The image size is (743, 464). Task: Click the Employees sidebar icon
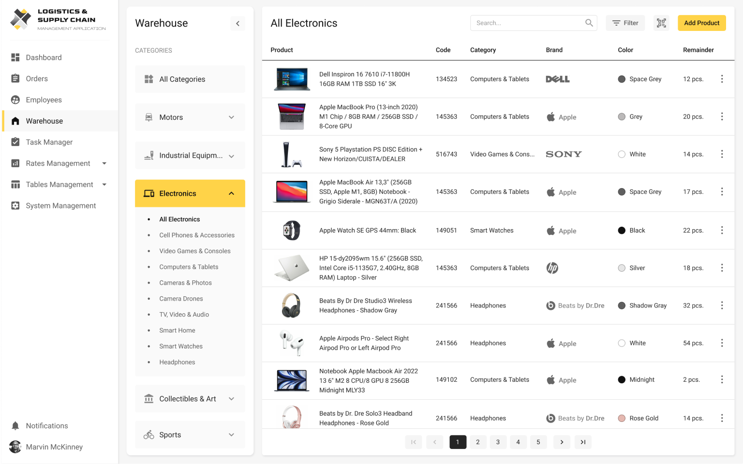coord(15,100)
